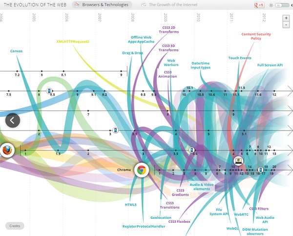Select the WebRTC label
This screenshot has width=293, height=236.
[x=241, y=215]
